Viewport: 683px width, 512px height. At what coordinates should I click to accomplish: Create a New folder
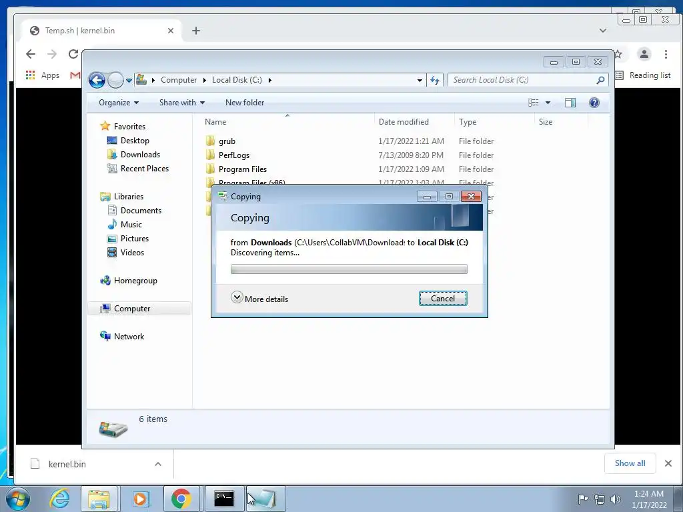click(244, 103)
